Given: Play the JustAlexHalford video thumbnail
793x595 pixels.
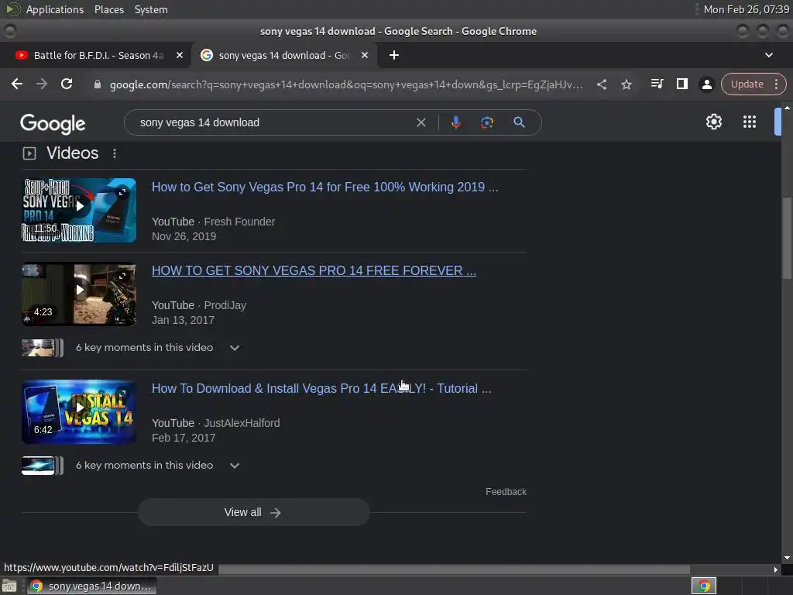Looking at the screenshot, I should 79,412.
